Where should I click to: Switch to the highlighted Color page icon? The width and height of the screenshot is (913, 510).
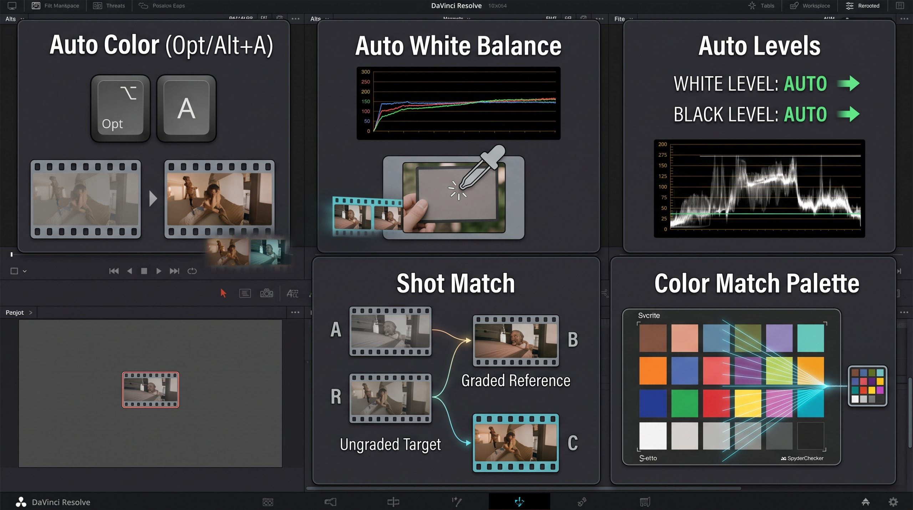519,502
